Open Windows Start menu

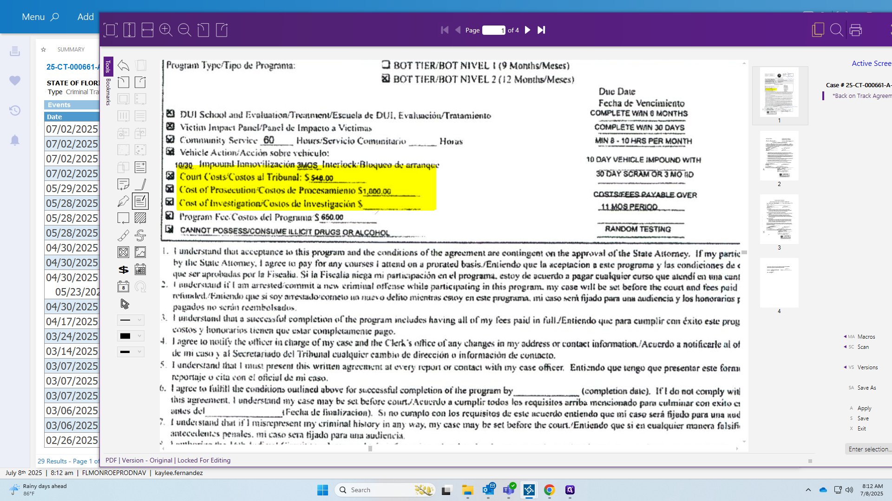pyautogui.click(x=322, y=490)
